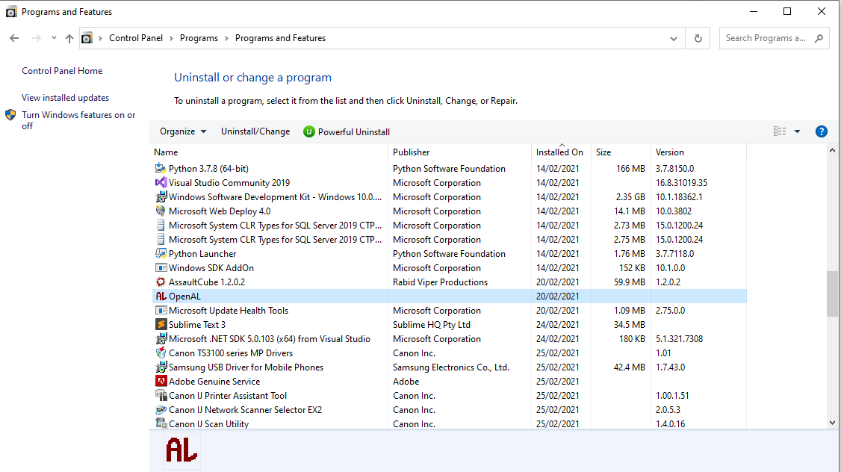Viewport: 841px width, 472px height.
Task: Open the recent locations dropdown arrow
Action: click(x=54, y=38)
